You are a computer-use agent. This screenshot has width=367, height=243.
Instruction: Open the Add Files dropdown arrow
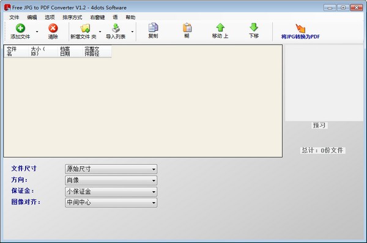point(37,32)
